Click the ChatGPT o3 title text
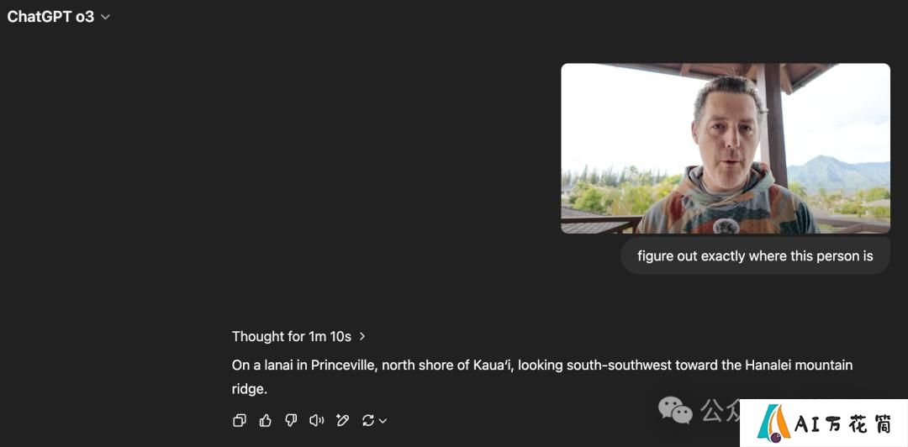Viewport: 908px width, 447px height. (50, 17)
